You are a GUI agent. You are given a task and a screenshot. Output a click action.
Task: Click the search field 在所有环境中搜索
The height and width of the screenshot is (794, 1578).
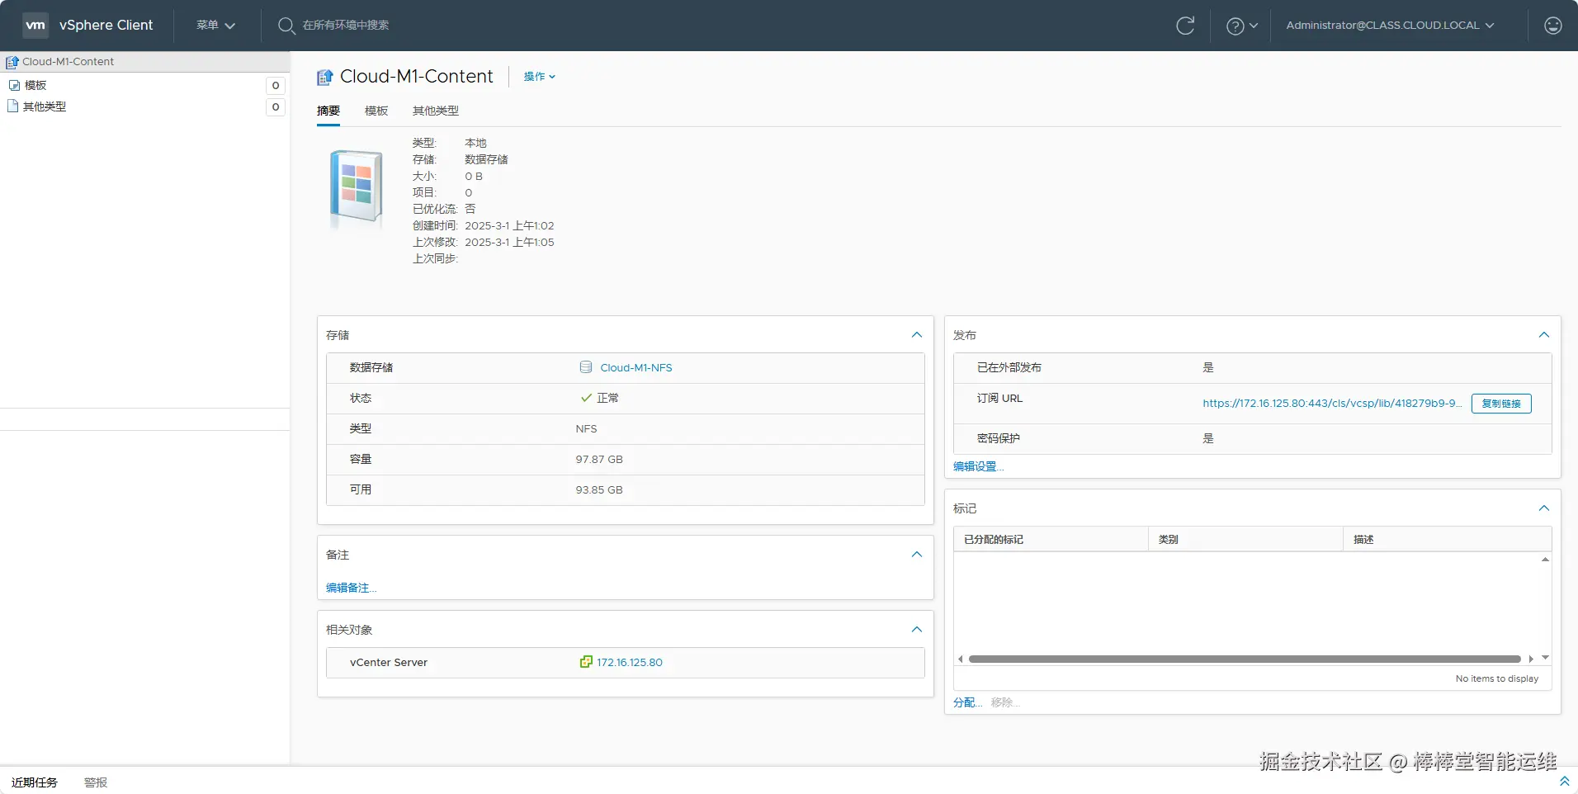pyautogui.click(x=346, y=26)
